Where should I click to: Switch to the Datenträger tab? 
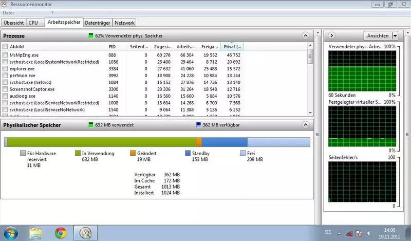[98, 23]
